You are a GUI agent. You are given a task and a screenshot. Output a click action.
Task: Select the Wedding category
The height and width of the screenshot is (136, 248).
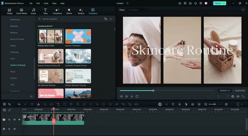click(14, 26)
